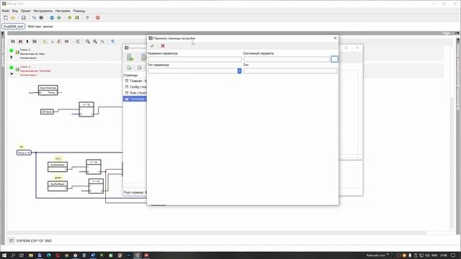Viewport: 461px width, 259px height.
Task: Click the new project icon in the main toolbar
Action: 6,18
